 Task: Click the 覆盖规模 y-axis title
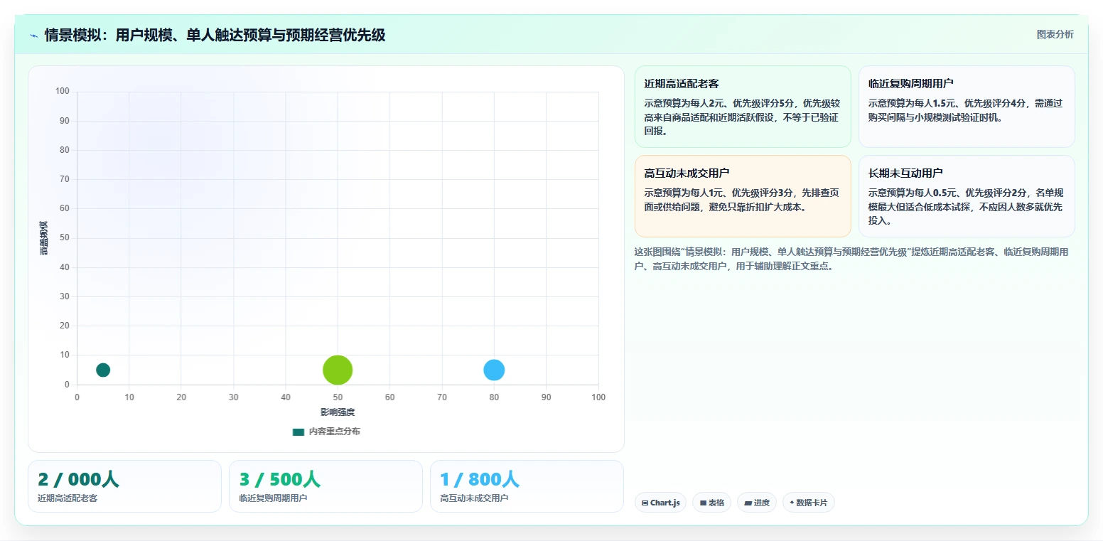coord(44,238)
